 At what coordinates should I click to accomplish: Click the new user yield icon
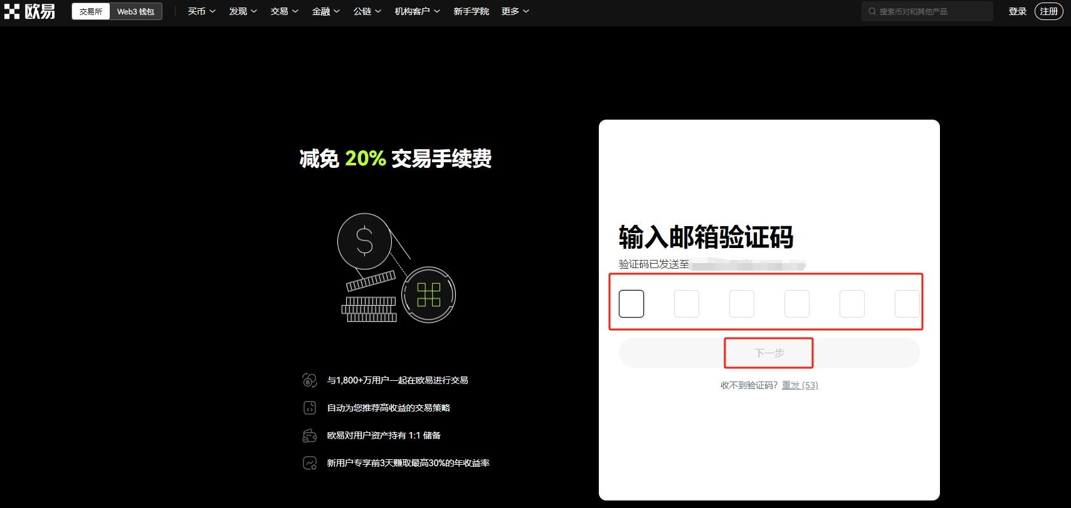coord(310,463)
